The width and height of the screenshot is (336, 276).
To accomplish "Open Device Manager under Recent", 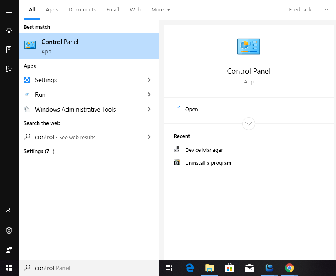I will (204, 150).
